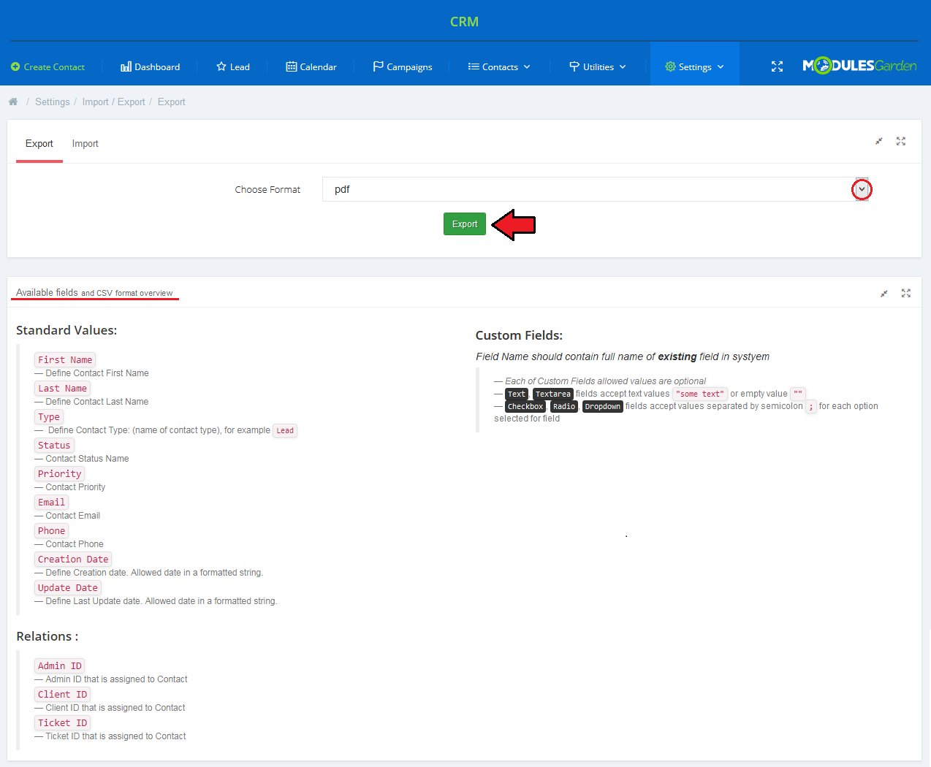Screen dimensions: 931x767
Task: Click the Campaigns flag icon
Action: coord(378,66)
